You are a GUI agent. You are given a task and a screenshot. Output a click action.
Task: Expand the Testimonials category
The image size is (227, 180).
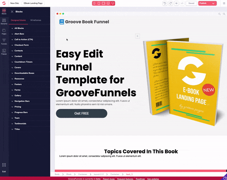pos(30,123)
